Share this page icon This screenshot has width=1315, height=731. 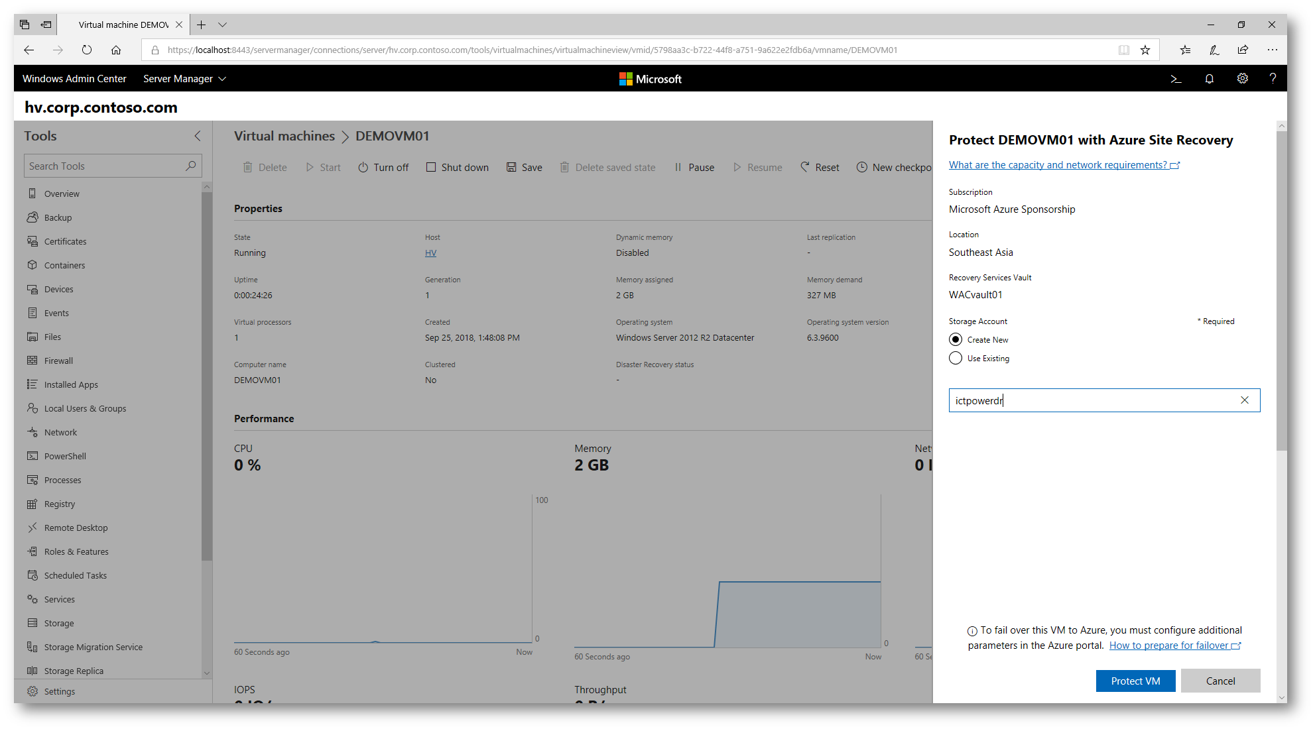point(1243,50)
